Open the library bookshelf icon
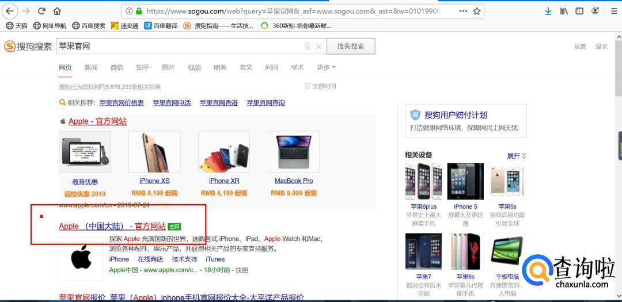 click(x=564, y=11)
